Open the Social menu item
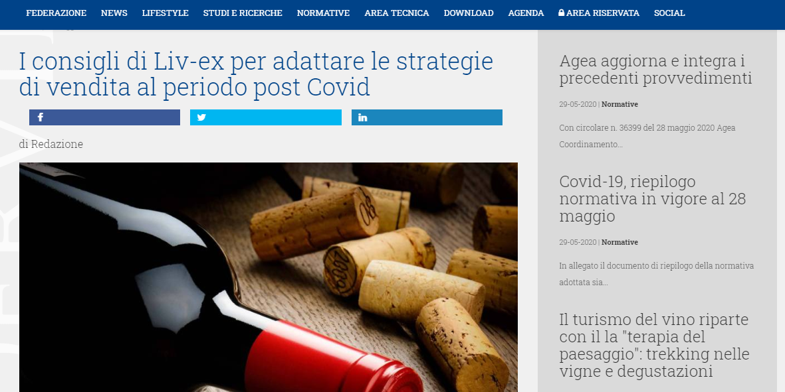The width and height of the screenshot is (785, 392). pyautogui.click(x=669, y=13)
